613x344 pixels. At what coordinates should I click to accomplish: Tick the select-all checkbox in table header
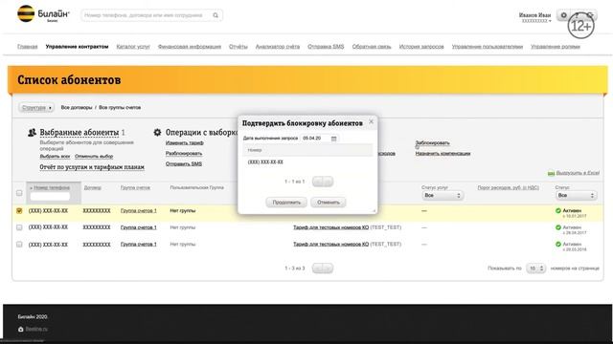point(19,193)
